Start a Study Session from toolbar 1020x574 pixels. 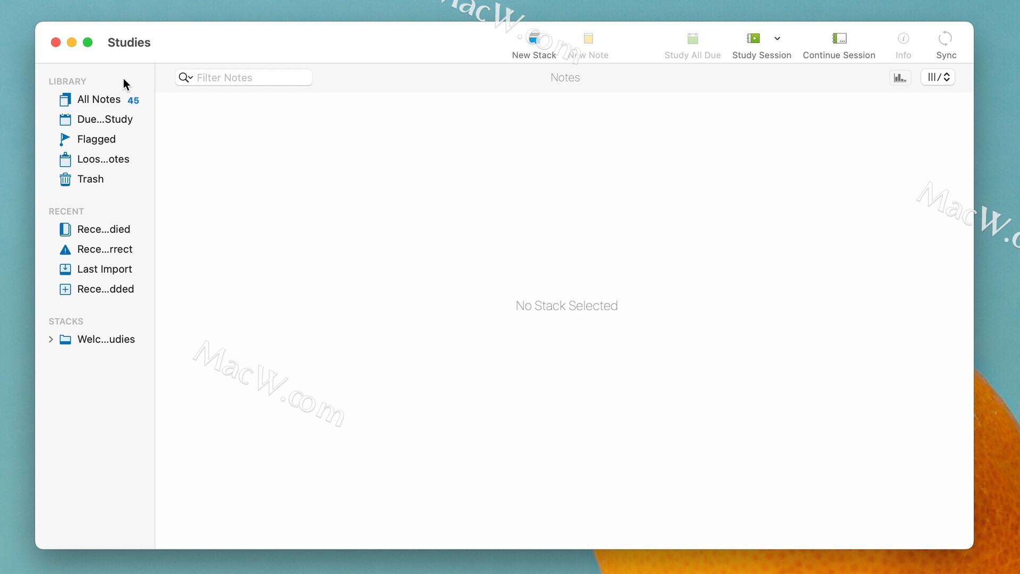point(753,38)
